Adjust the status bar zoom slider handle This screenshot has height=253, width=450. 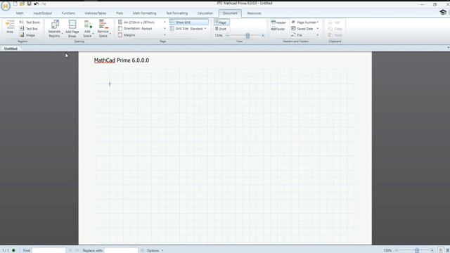click(417, 250)
